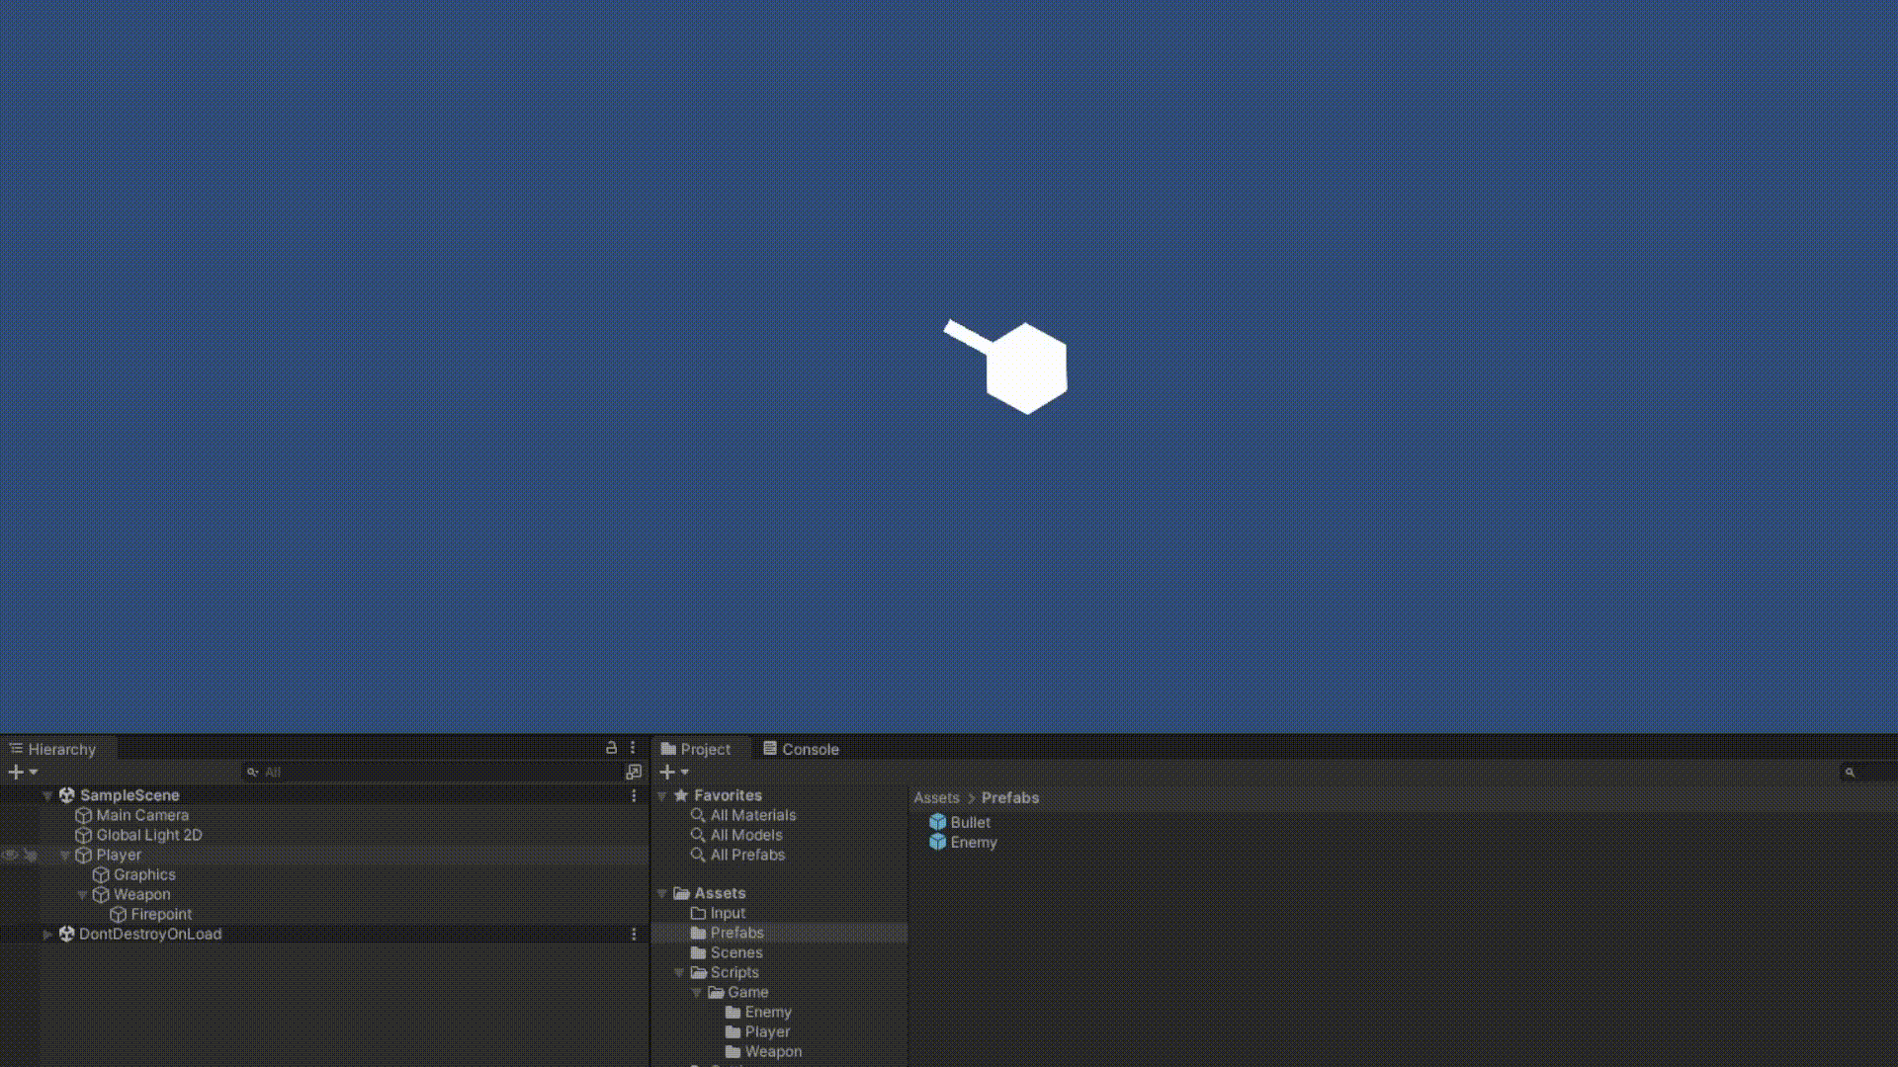Toggle scene picking for Player
The height and width of the screenshot is (1067, 1898).
click(29, 855)
